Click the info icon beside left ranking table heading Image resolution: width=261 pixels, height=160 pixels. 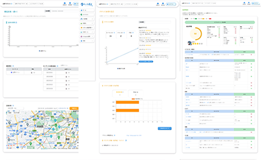click(13, 66)
